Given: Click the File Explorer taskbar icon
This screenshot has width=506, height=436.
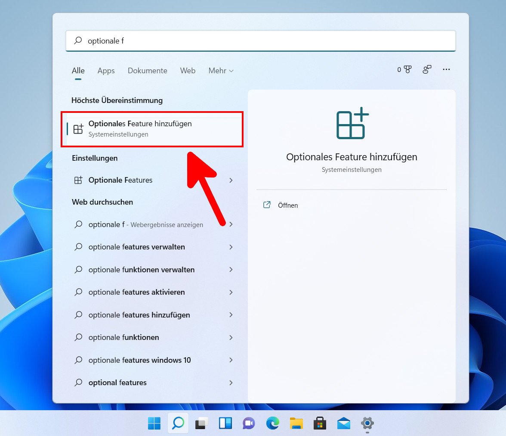Looking at the screenshot, I should pos(296,424).
